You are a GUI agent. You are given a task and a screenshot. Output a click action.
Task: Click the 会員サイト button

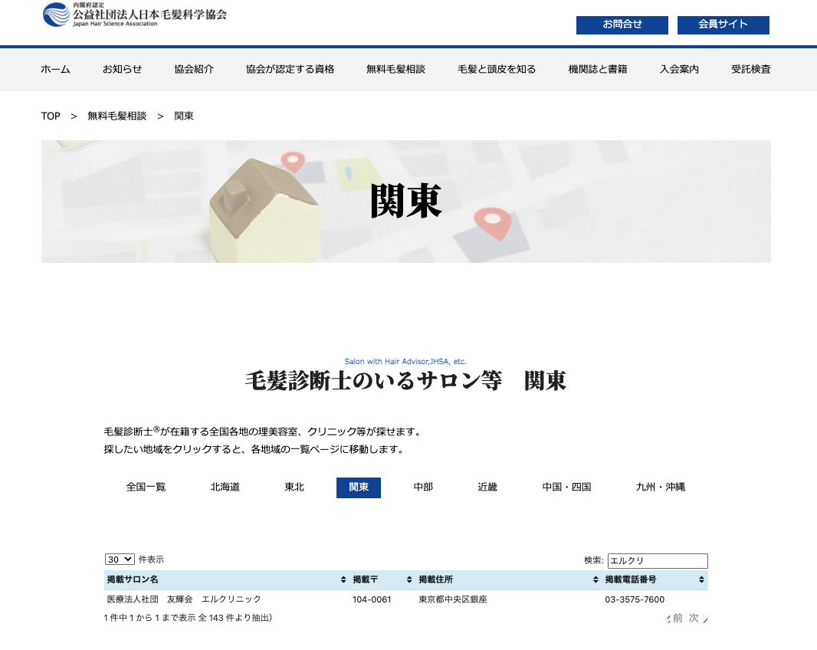click(x=723, y=25)
